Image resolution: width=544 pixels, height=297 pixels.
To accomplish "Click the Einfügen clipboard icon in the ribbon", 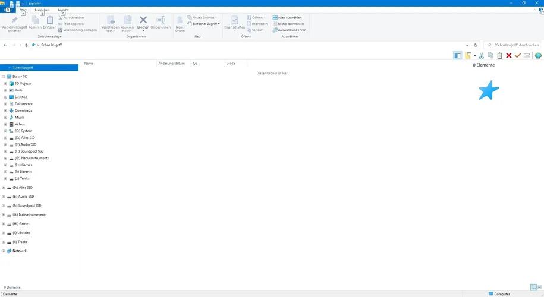I will [x=49, y=20].
